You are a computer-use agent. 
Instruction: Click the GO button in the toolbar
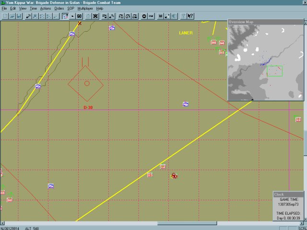79,16
